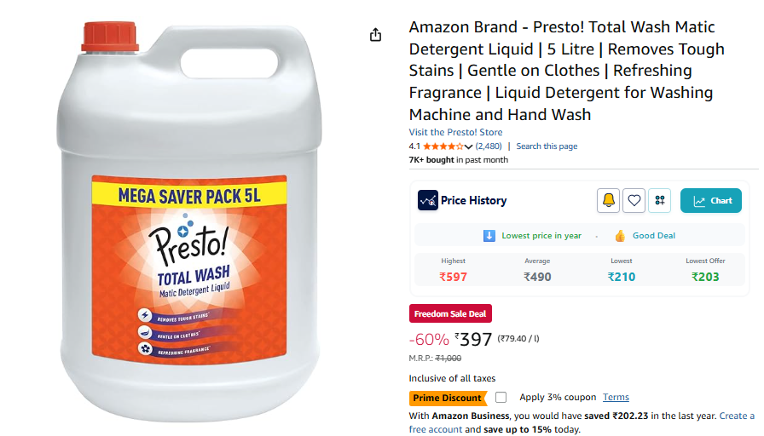Click the Freedom Sale Deal badge
The height and width of the screenshot is (436, 764).
pos(450,314)
